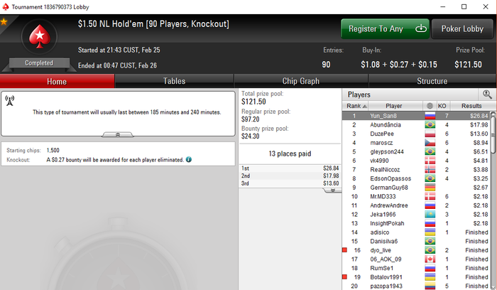The width and height of the screenshot is (497, 290).
Task: Click the favorite star icon
Action: point(4,22)
